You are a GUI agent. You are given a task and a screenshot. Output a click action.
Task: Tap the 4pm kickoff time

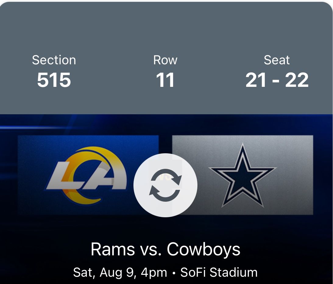click(x=154, y=272)
